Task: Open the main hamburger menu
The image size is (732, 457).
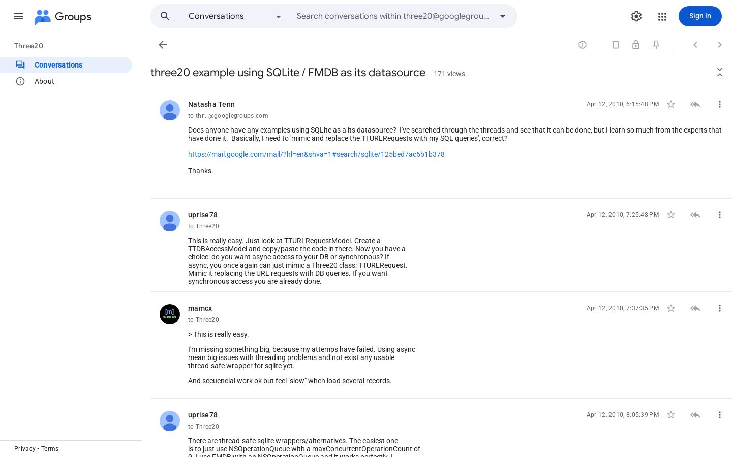Action: click(x=18, y=16)
